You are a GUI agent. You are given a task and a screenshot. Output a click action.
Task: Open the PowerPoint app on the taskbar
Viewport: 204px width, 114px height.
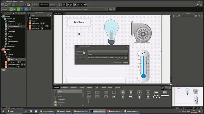pyautogui.click(x=114, y=111)
